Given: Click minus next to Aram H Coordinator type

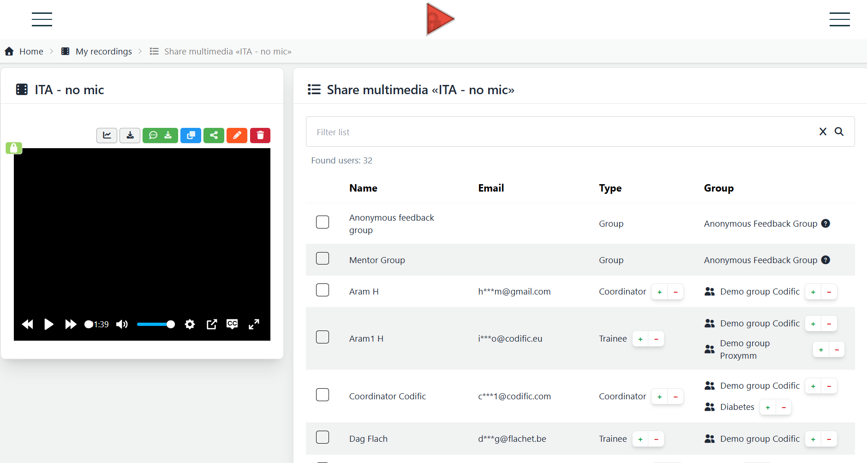Looking at the screenshot, I should (676, 292).
